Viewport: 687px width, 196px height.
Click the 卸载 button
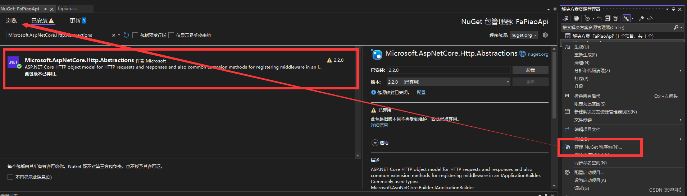coord(531,70)
